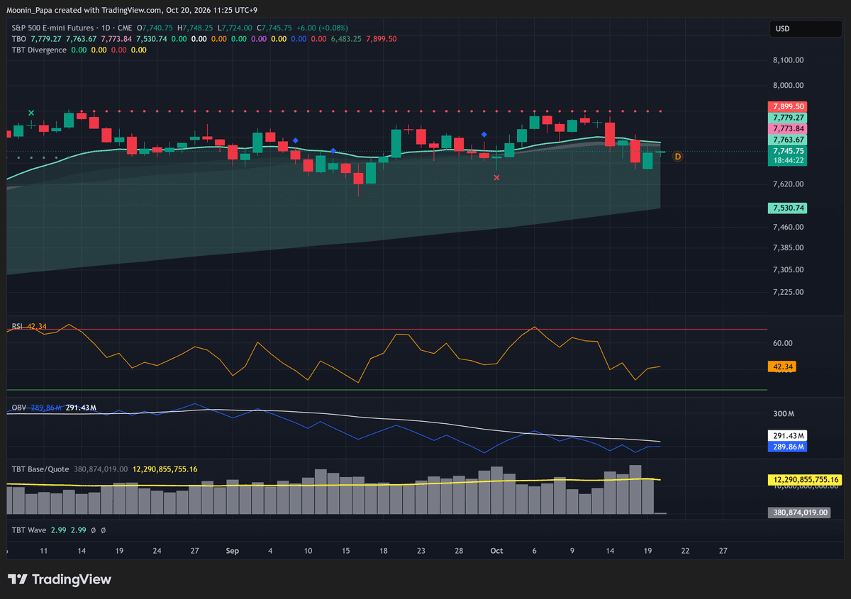Click the 7,460.00 price scale value
The height and width of the screenshot is (599, 851).
[x=788, y=227]
